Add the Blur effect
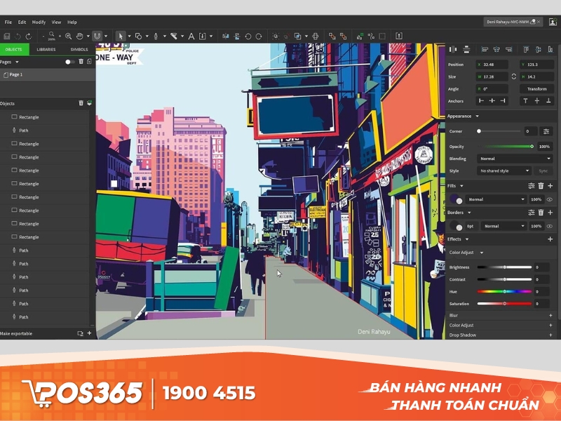Screen dimensions: 561x421 (550, 315)
